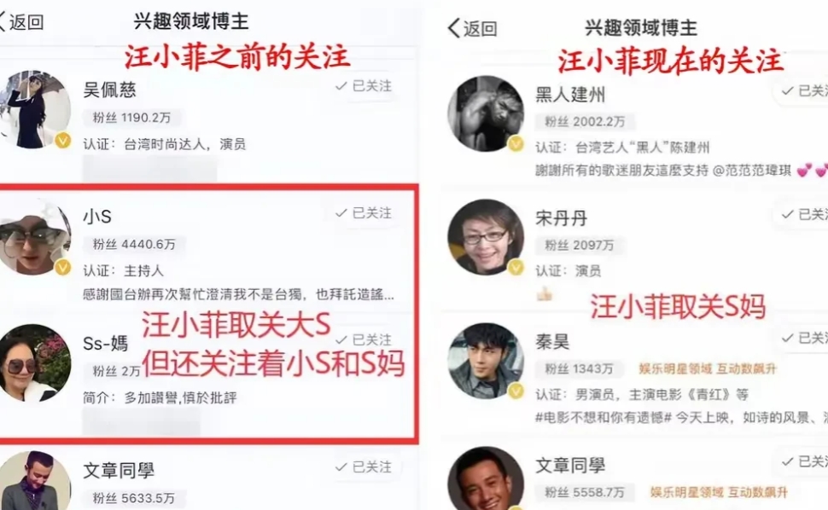Tap the left panel back arrow icon
This screenshot has width=828, height=510.
[x=2, y=22]
